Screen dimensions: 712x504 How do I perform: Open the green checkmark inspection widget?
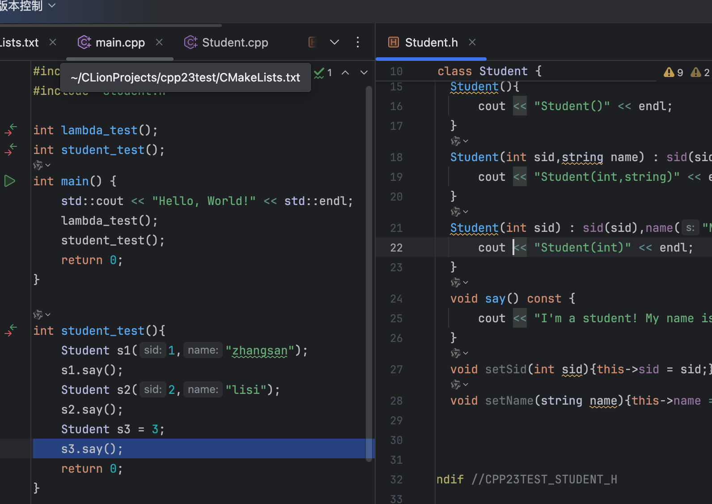(x=323, y=73)
